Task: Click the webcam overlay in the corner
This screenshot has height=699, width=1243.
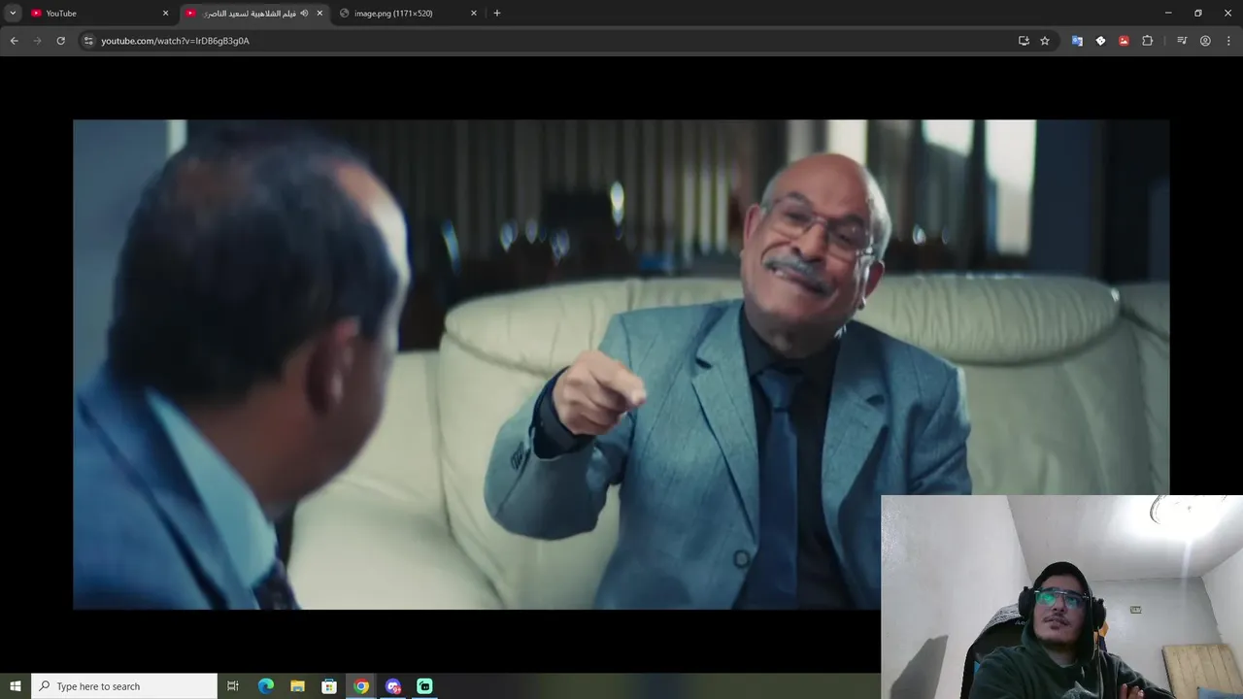Action: [1061, 597]
